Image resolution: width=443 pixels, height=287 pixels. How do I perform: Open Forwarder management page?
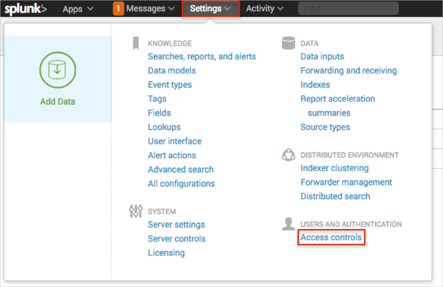(346, 182)
